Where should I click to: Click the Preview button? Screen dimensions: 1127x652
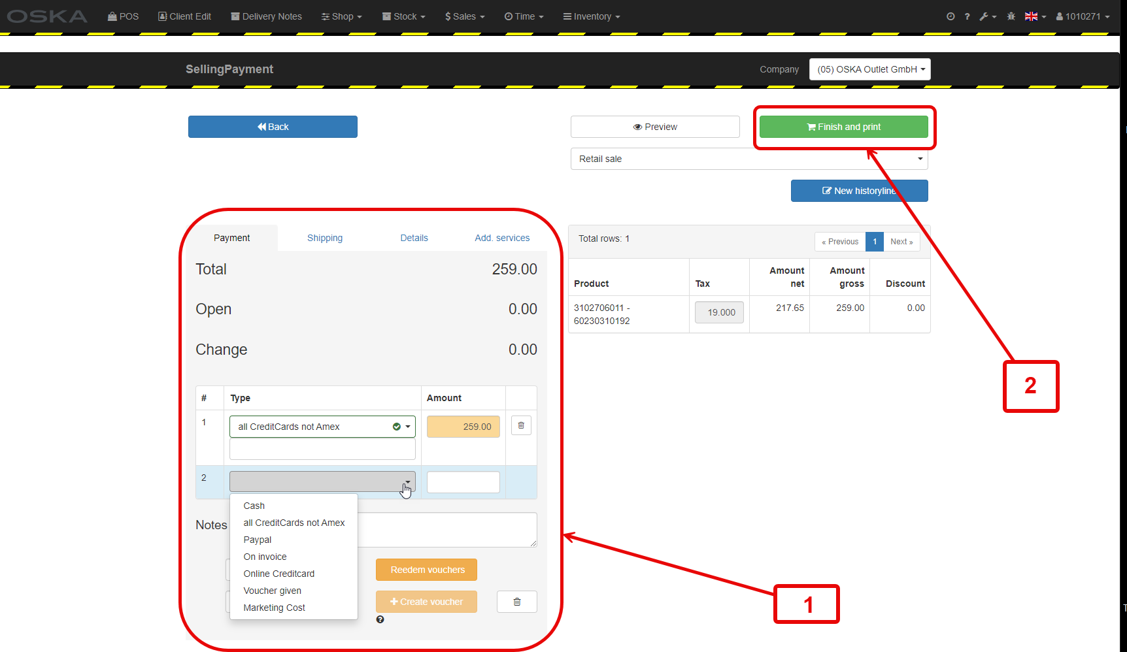click(x=655, y=127)
